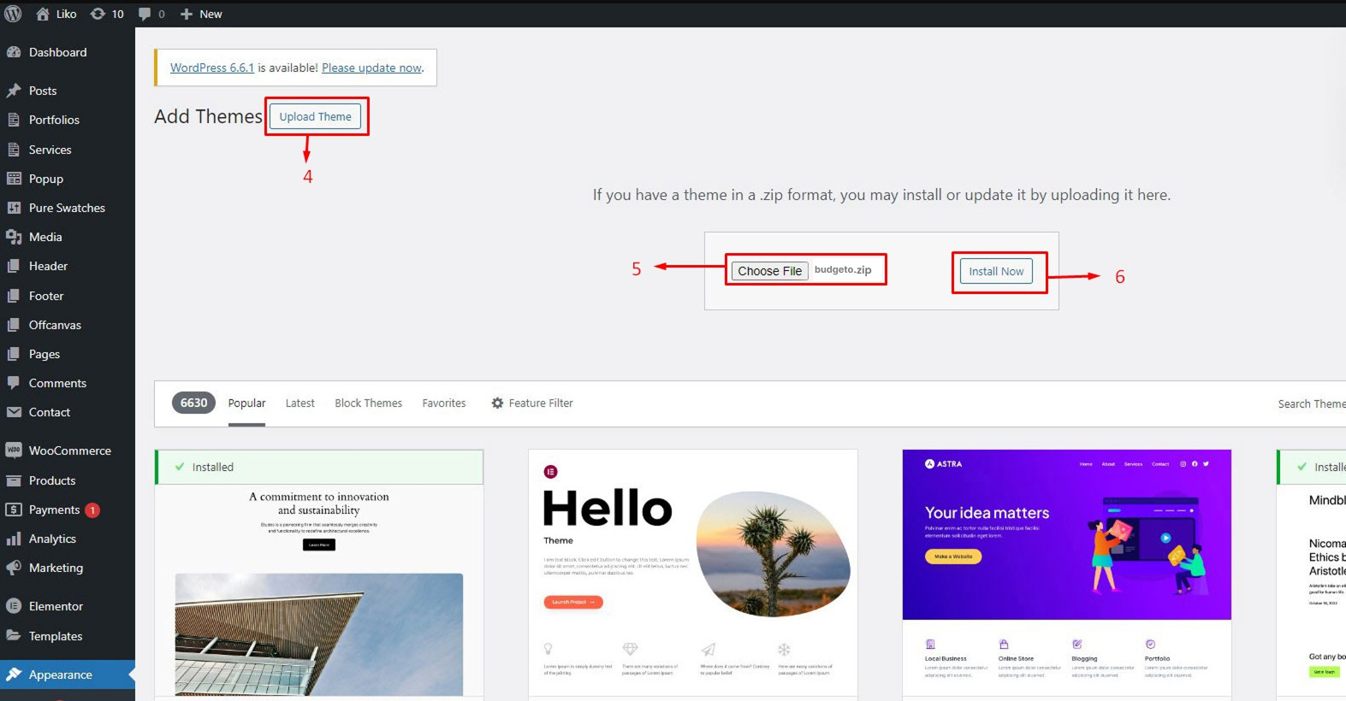The image size is (1346, 701).
Task: Click the Upload Theme button
Action: pos(315,117)
